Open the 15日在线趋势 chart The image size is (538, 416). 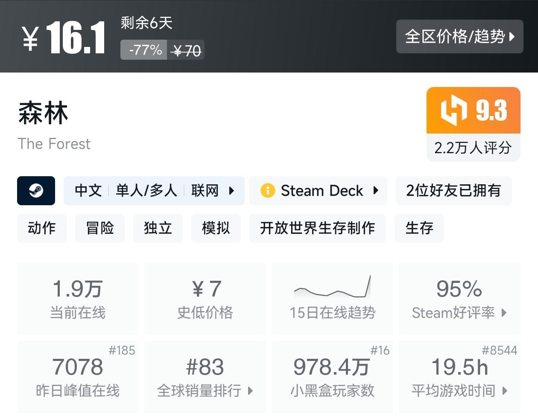(332, 299)
